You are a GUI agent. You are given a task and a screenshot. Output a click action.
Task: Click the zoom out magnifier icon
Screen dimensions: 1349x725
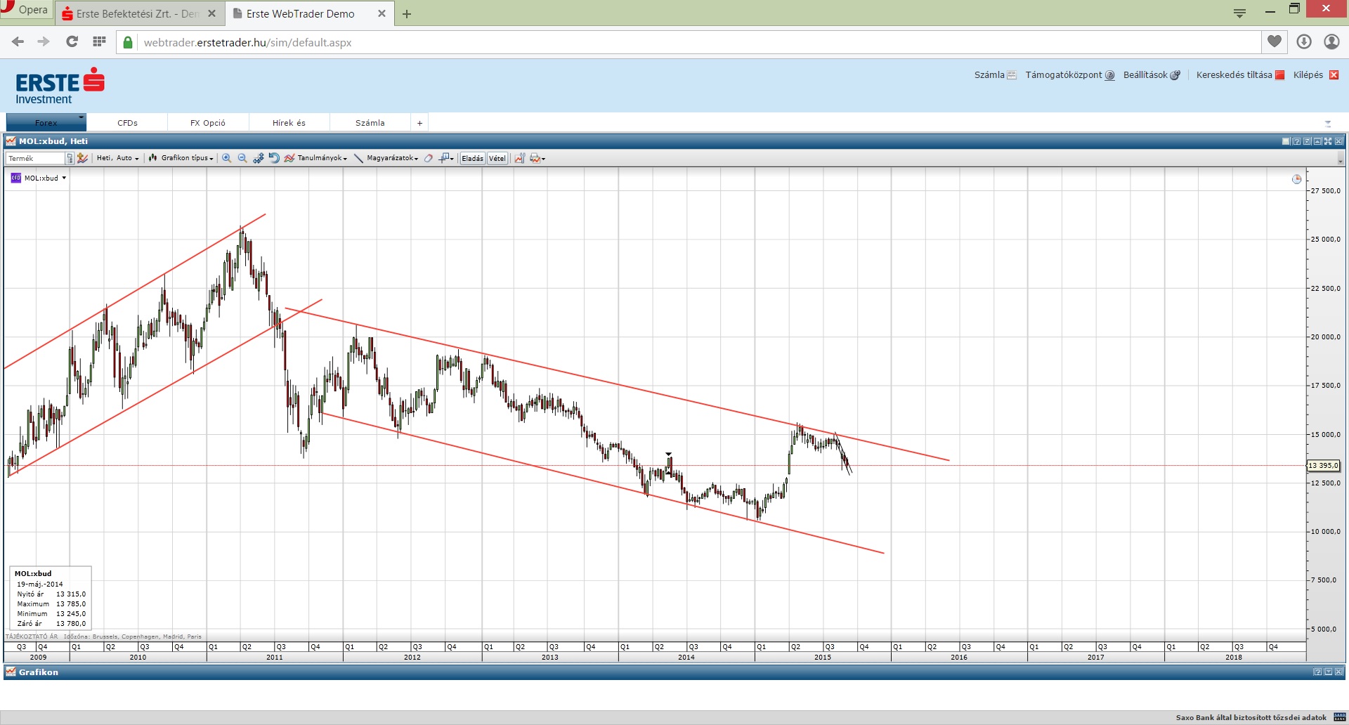click(242, 158)
